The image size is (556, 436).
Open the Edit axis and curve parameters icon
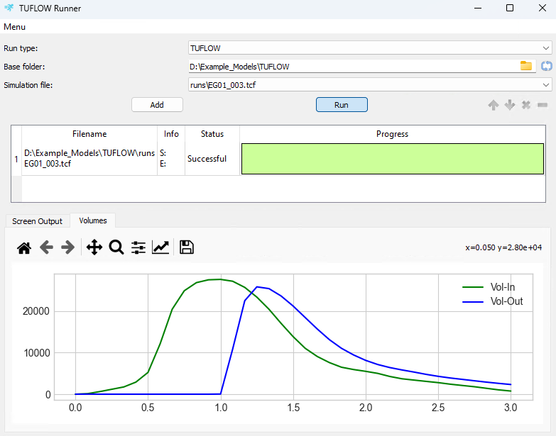(x=160, y=247)
